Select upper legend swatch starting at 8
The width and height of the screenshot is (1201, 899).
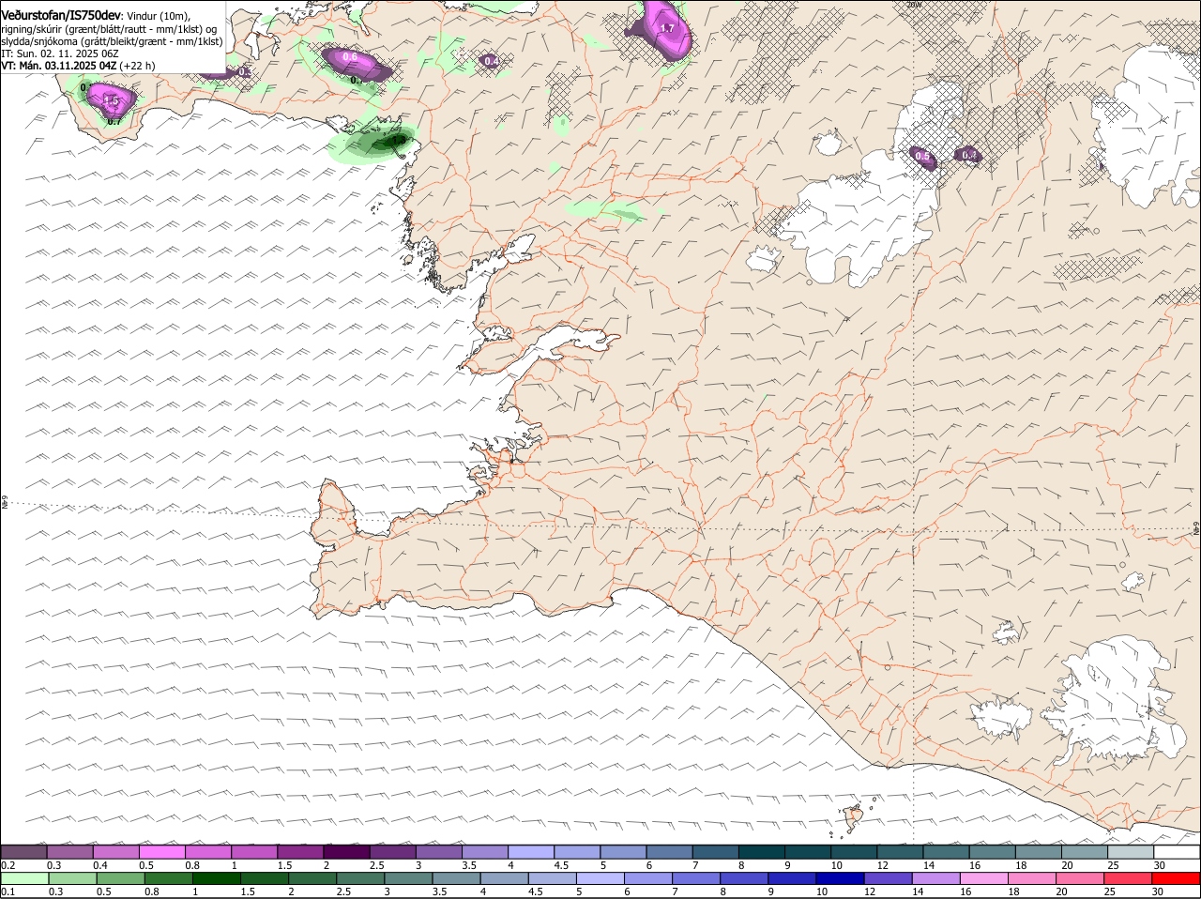[x=762, y=851]
